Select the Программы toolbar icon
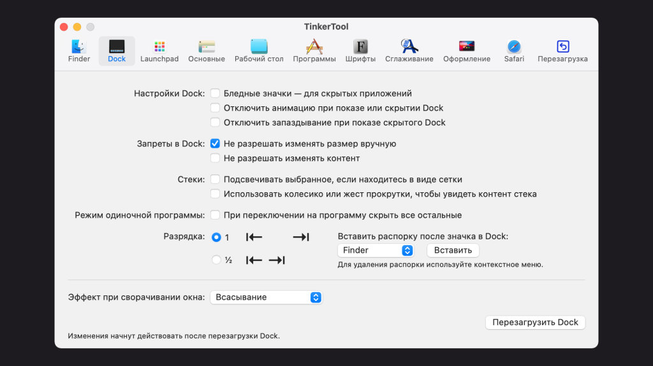The height and width of the screenshot is (366, 653). [314, 47]
